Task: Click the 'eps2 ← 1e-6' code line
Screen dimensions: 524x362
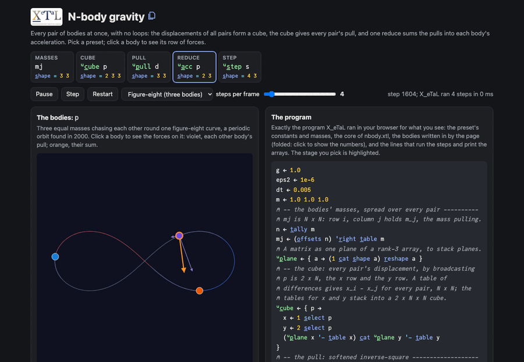Action: (295, 180)
